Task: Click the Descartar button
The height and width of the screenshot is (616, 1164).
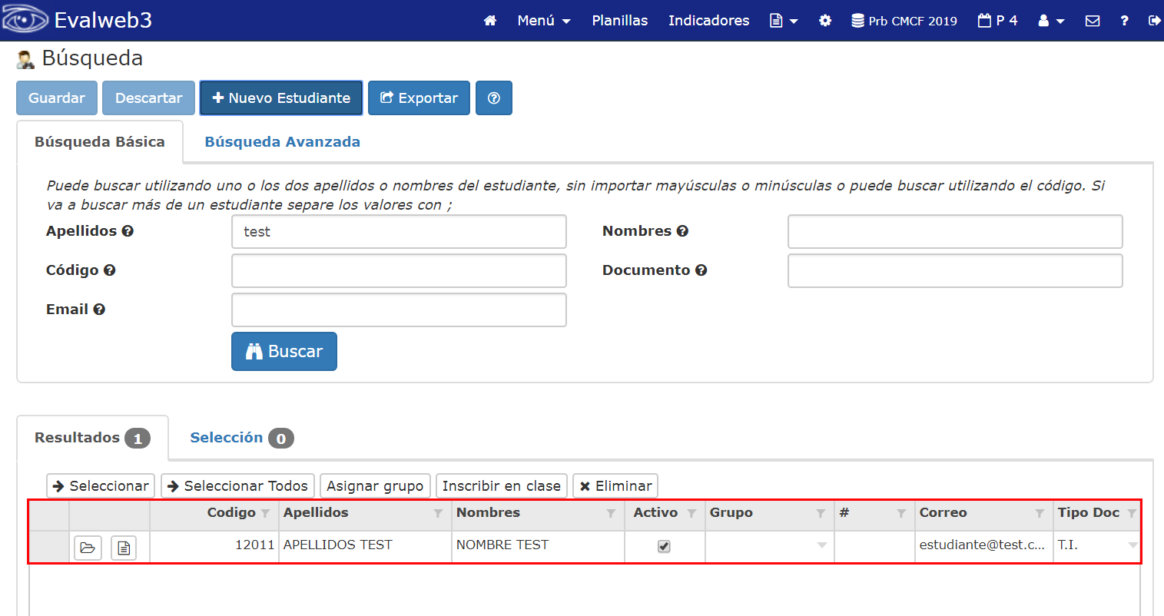Action: [148, 98]
